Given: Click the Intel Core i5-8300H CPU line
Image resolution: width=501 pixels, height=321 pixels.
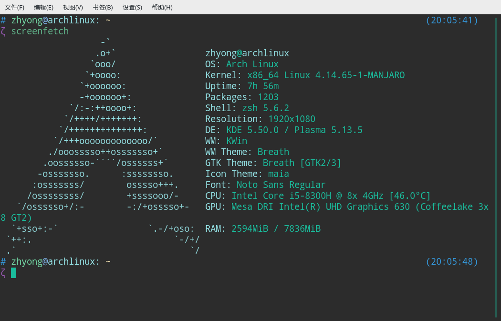Looking at the screenshot, I should (x=331, y=196).
